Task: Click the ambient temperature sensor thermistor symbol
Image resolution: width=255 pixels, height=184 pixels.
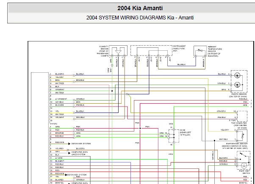Action: pyautogui.click(x=200, y=51)
